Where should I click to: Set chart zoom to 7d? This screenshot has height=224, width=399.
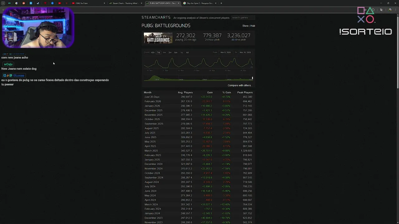(x=158, y=53)
